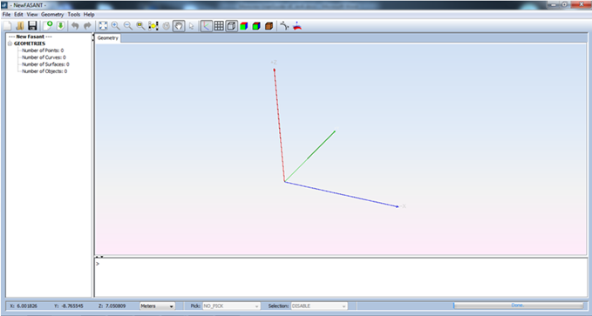This screenshot has width=592, height=316.
Task: Open the Tools menu
Action: (73, 14)
